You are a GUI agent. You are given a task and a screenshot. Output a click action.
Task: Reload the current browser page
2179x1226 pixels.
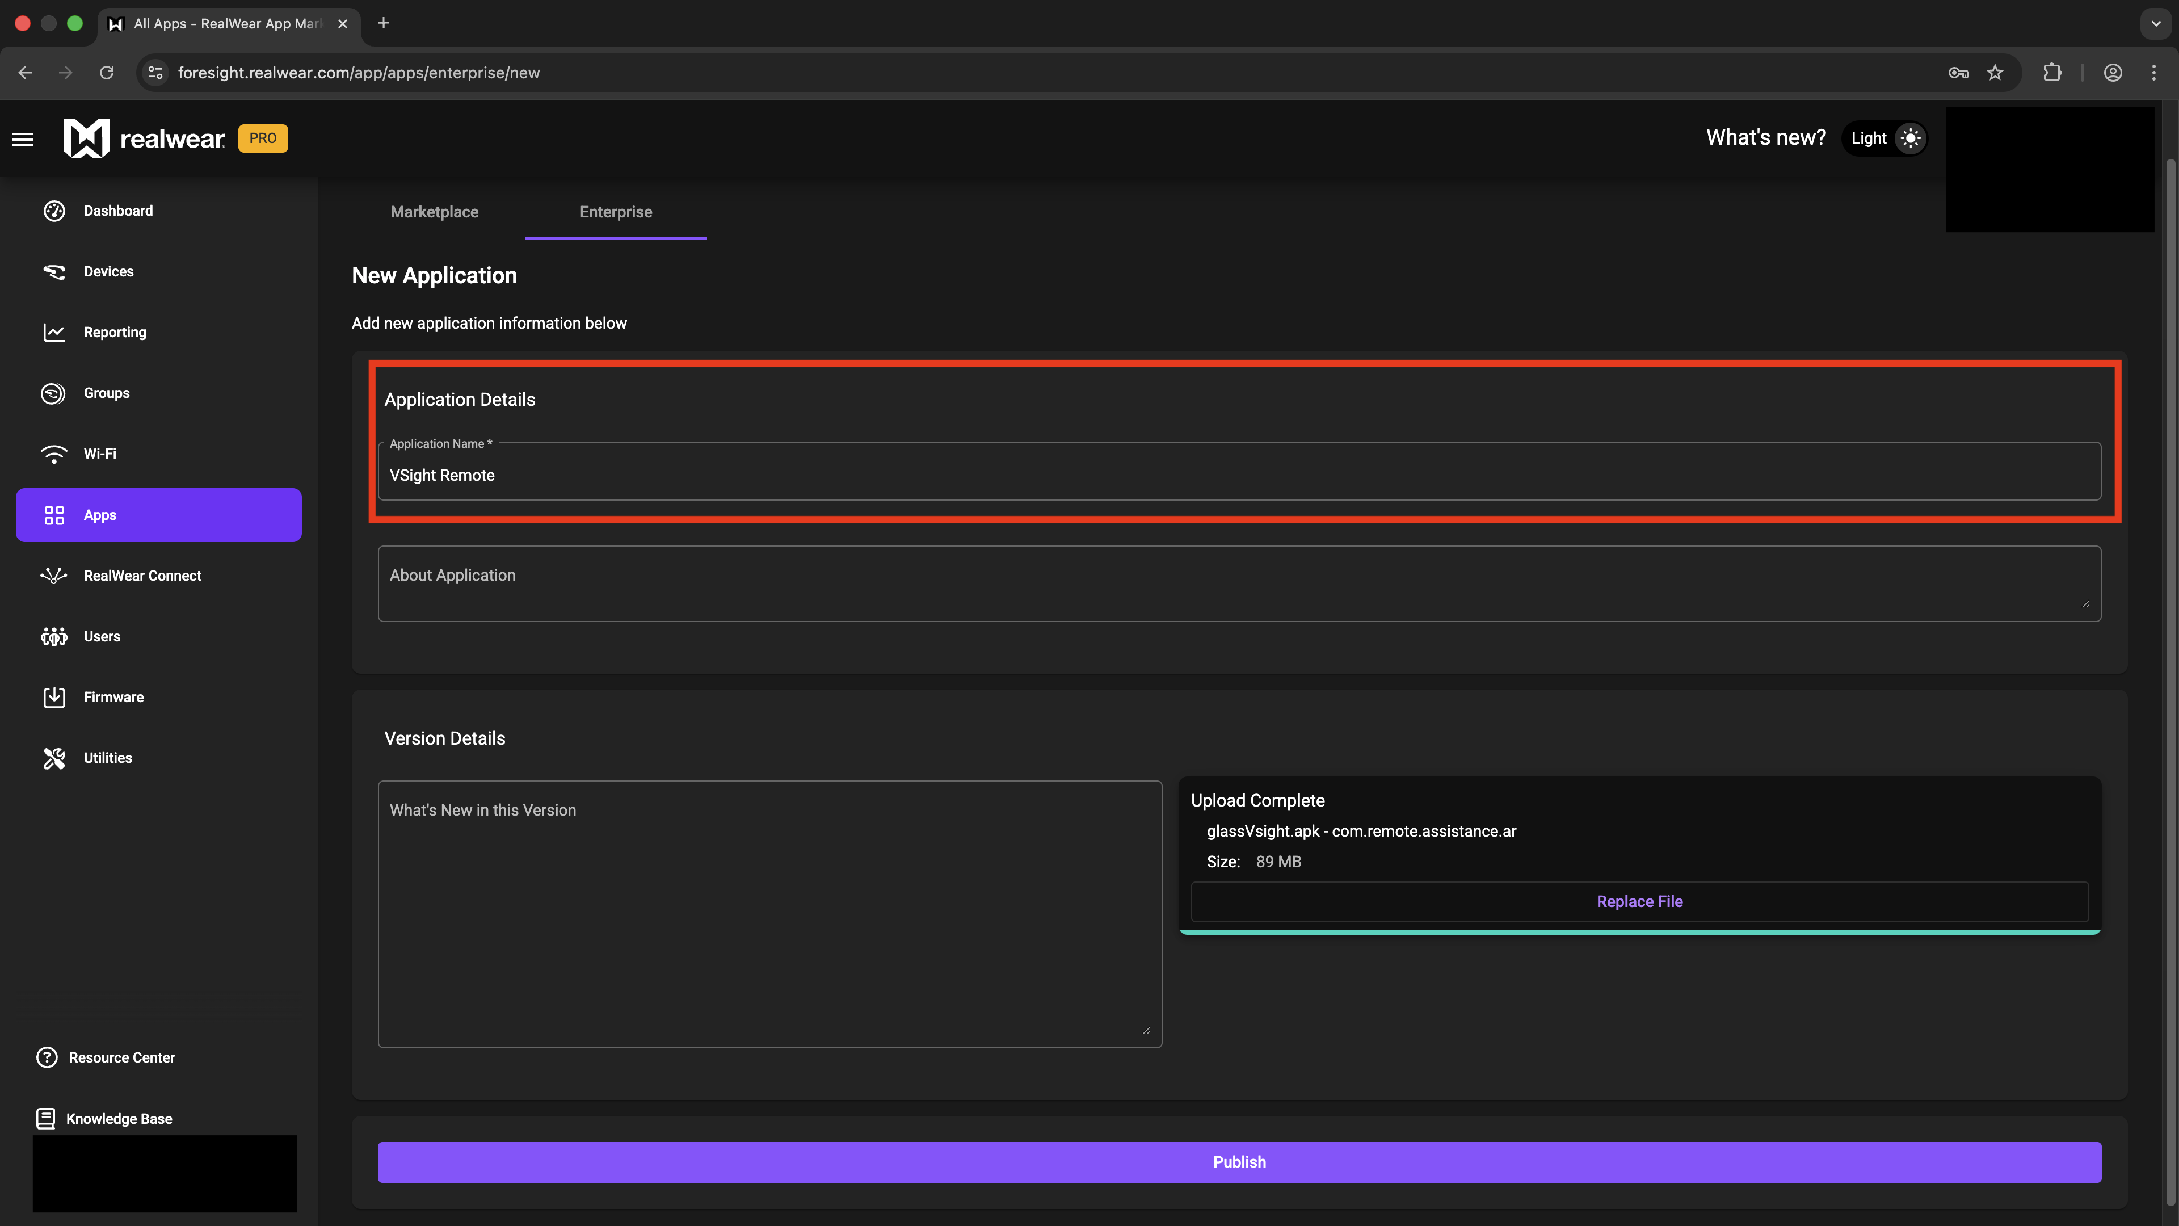pos(107,73)
